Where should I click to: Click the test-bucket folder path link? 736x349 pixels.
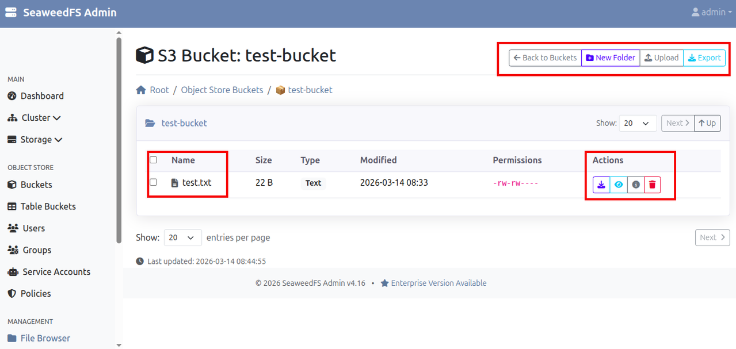tap(184, 123)
